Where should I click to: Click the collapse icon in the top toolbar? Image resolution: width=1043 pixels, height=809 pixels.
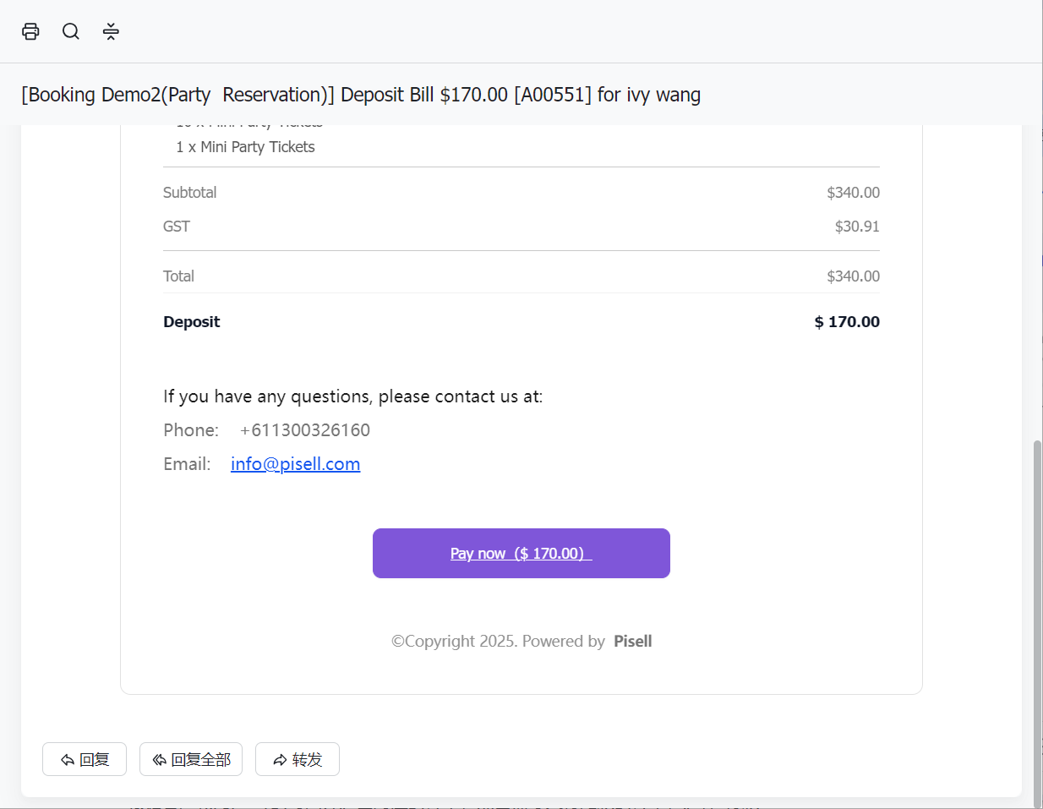click(x=111, y=31)
